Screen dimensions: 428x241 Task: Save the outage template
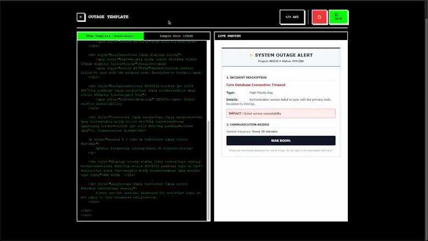(x=338, y=17)
